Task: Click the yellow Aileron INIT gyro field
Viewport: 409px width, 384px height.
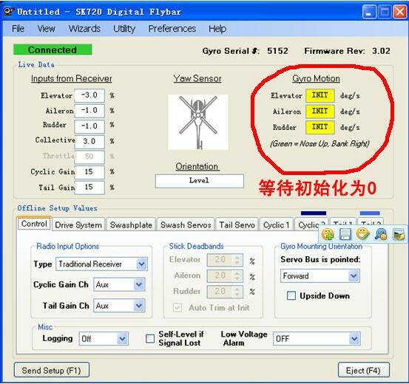Action: point(320,112)
